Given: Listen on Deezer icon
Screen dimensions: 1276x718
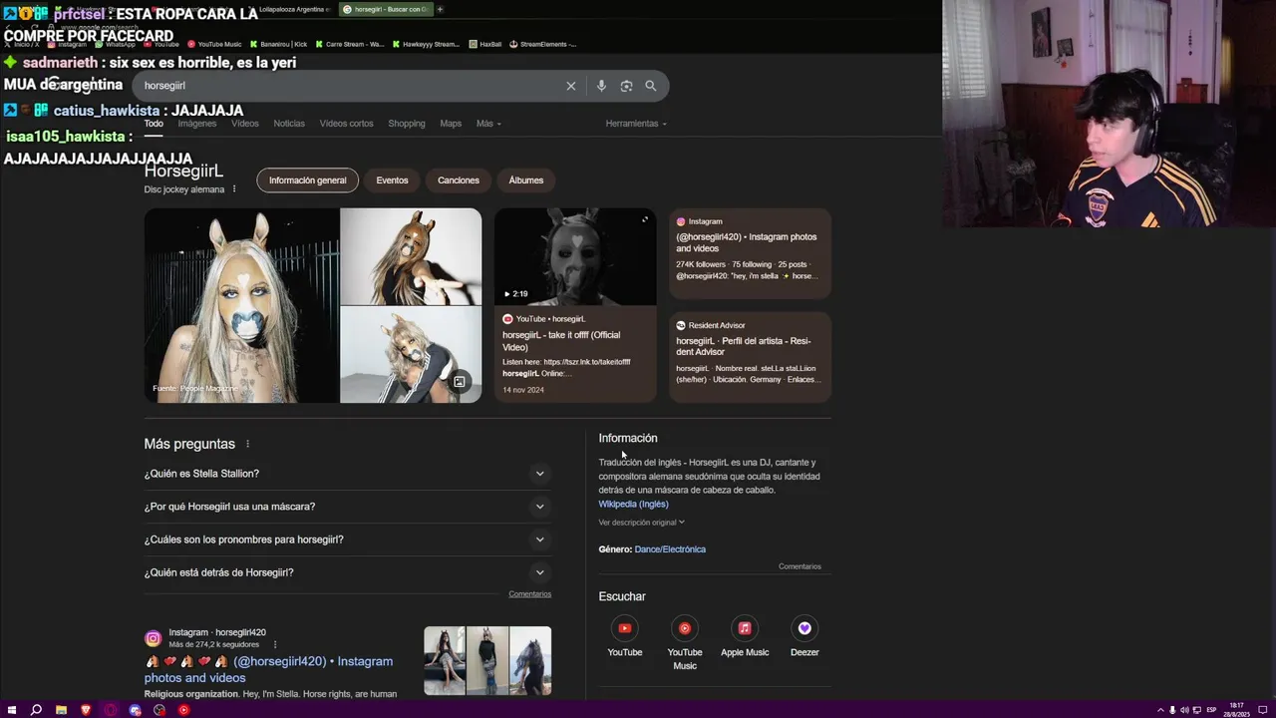Looking at the screenshot, I should click(x=804, y=628).
